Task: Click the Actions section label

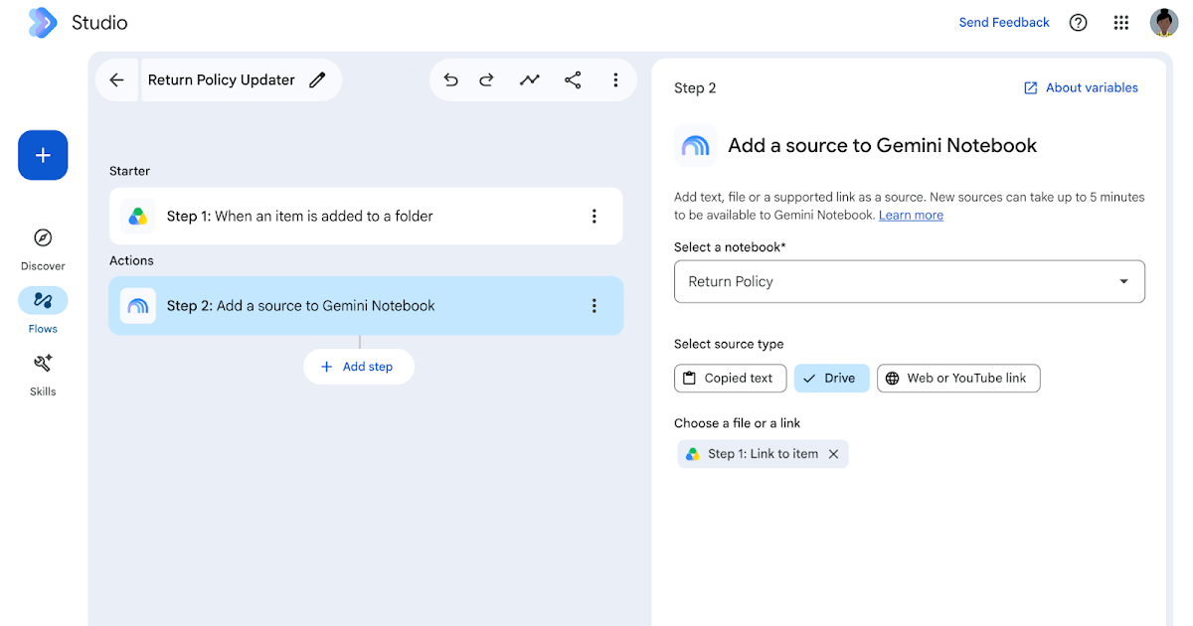Action: click(132, 260)
